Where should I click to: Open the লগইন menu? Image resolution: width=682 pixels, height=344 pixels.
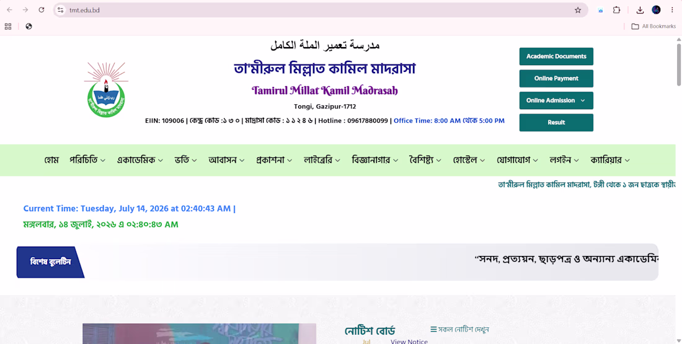pyautogui.click(x=564, y=160)
